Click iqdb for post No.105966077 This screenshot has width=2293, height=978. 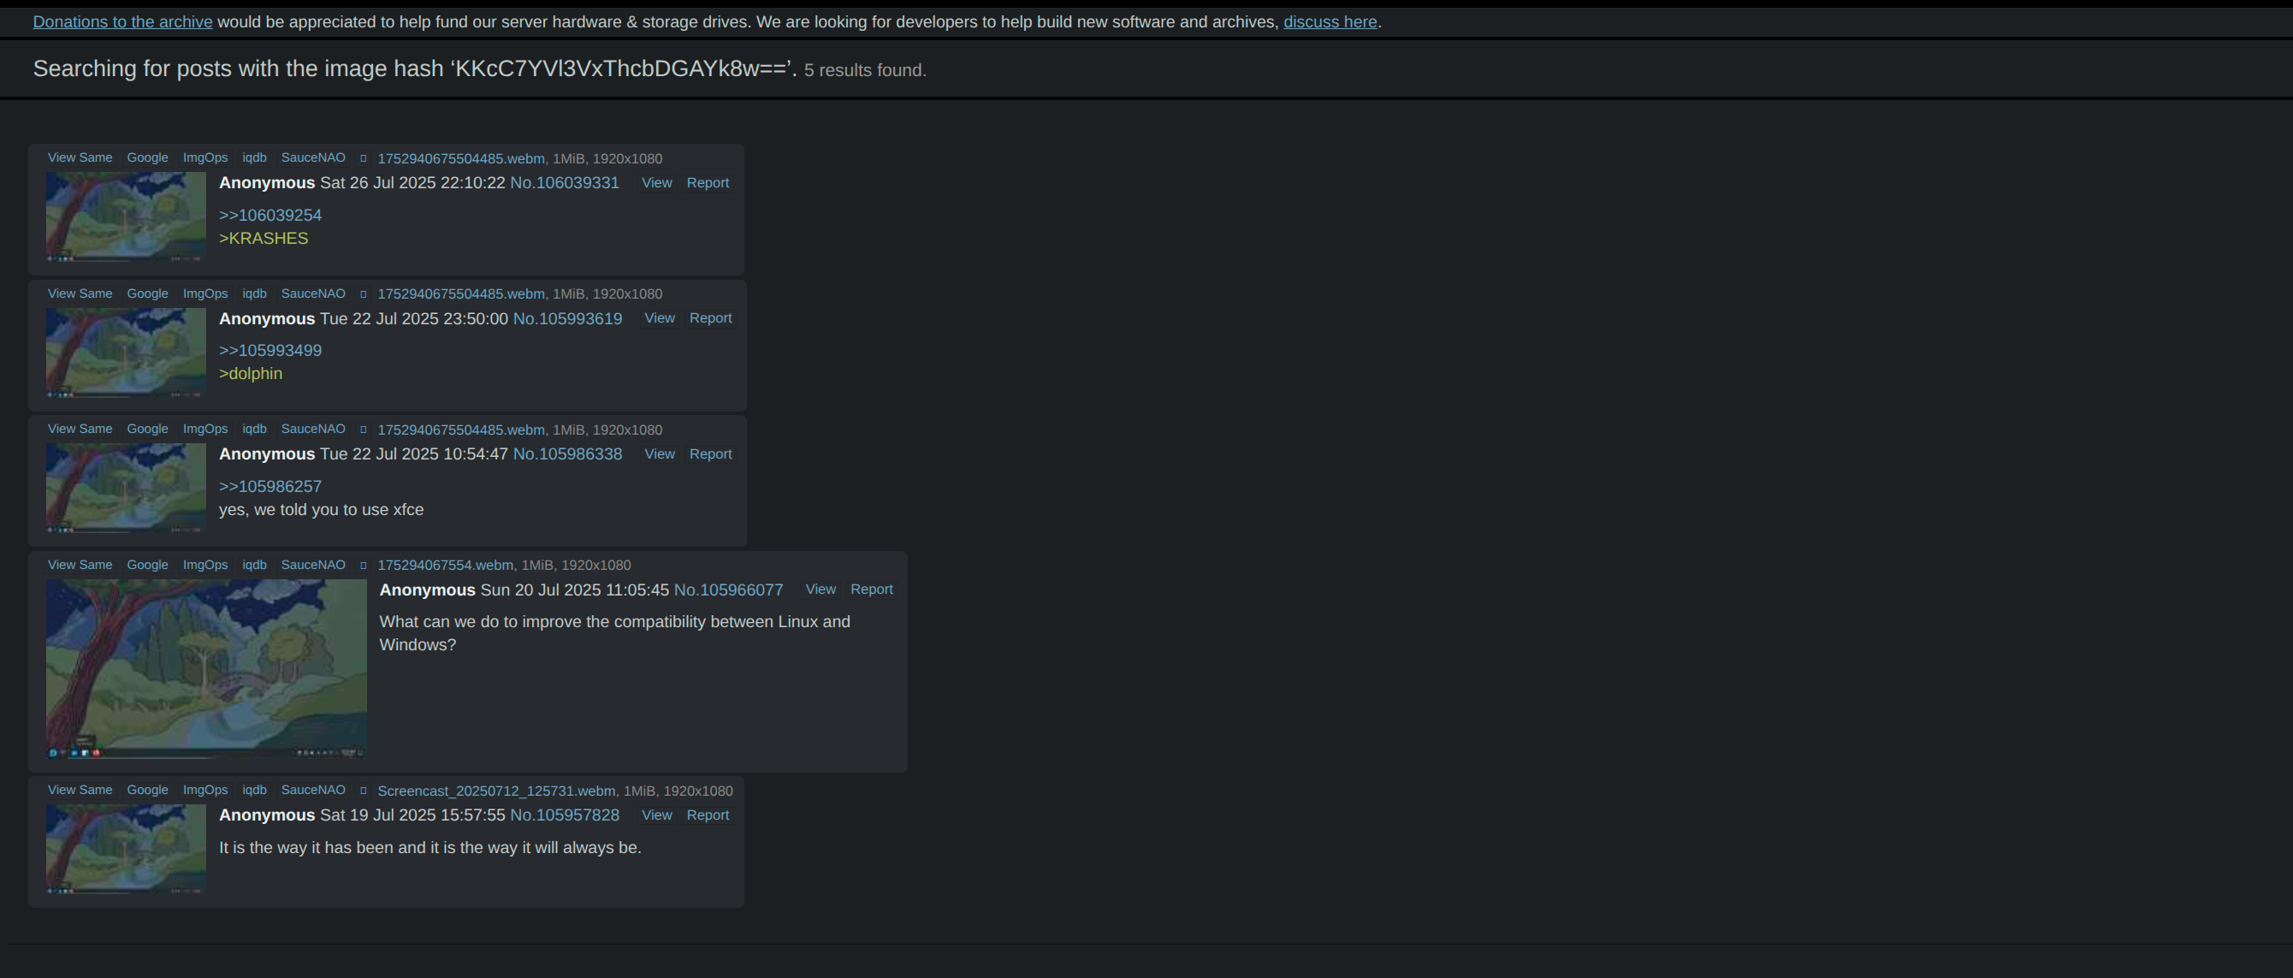coord(255,565)
